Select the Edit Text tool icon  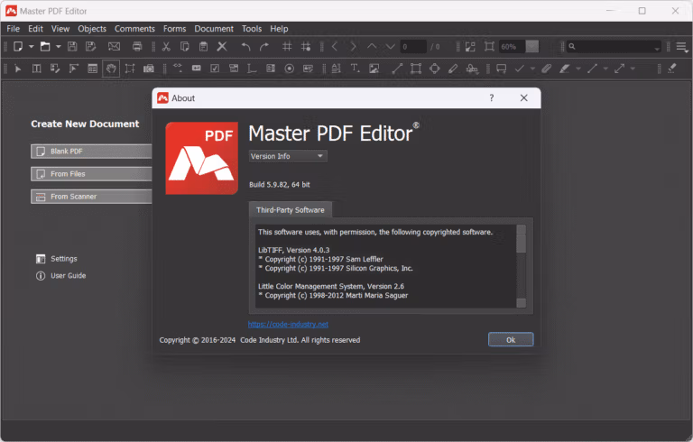(x=37, y=69)
